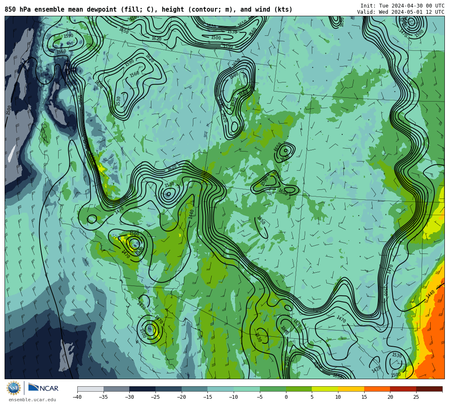
Task: Click the 5 colorbar tick label
Action: coord(312,397)
